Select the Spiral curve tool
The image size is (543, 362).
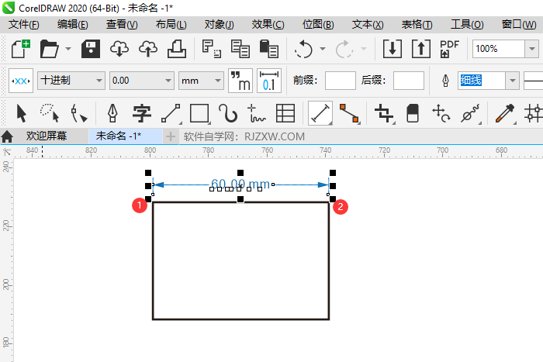[228, 113]
